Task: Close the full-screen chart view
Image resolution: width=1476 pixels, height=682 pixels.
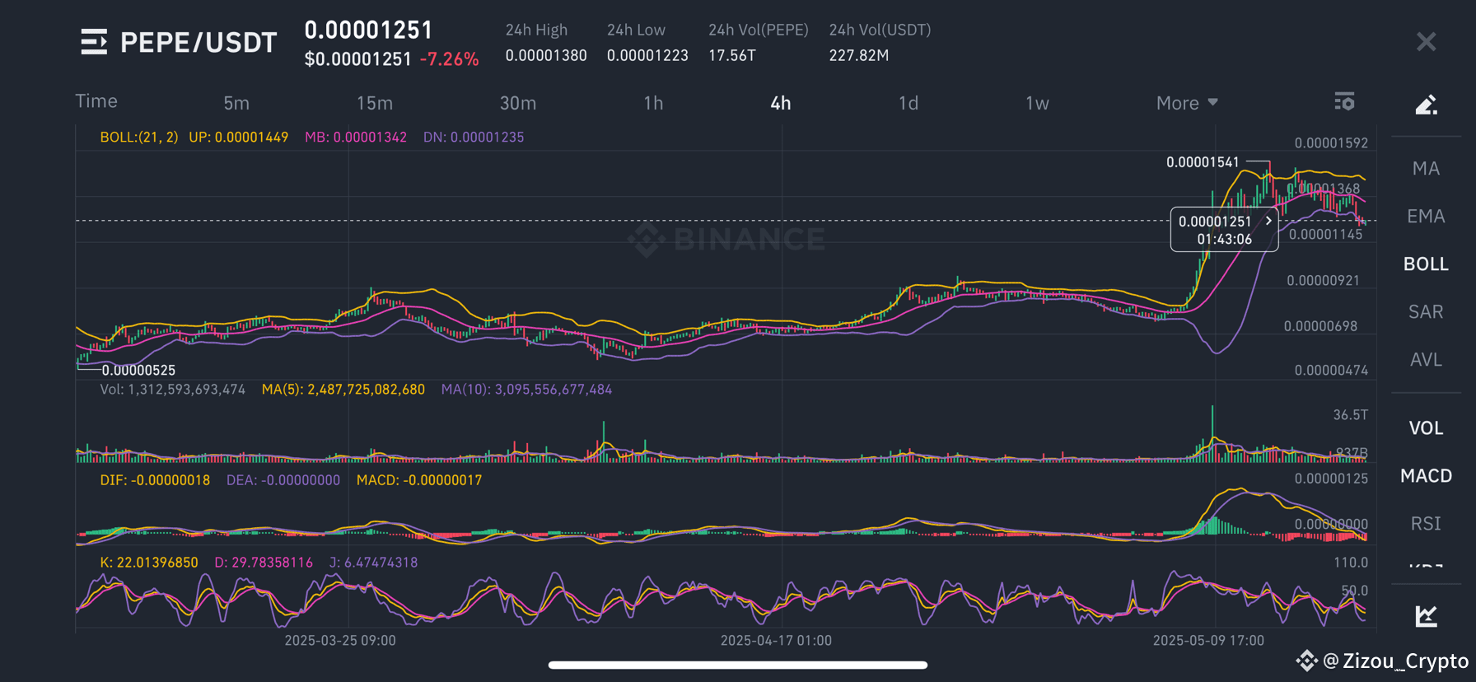Action: (x=1426, y=42)
